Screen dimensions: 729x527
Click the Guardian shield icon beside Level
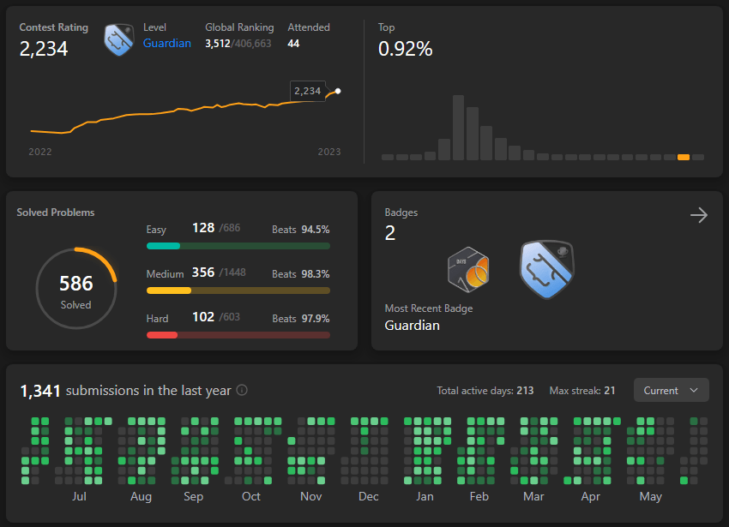(x=119, y=39)
